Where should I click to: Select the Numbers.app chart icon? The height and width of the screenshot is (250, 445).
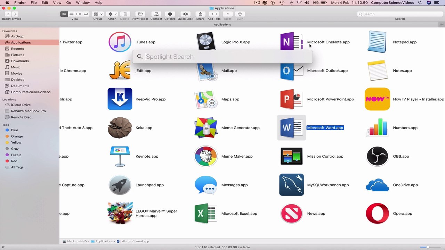pyautogui.click(x=377, y=127)
